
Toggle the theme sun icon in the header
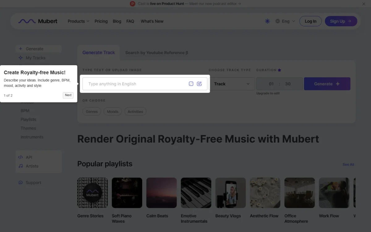[267, 21]
